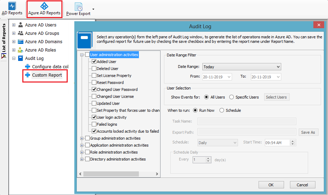Select the Run Now radio button
The width and height of the screenshot is (328, 195).
click(195, 110)
